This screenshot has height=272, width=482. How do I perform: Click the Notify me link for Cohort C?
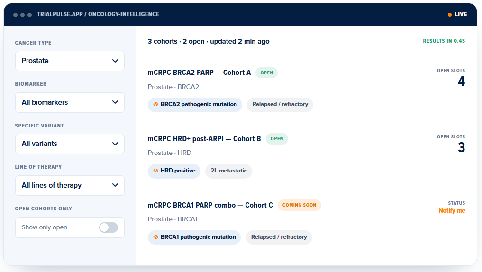(452, 210)
